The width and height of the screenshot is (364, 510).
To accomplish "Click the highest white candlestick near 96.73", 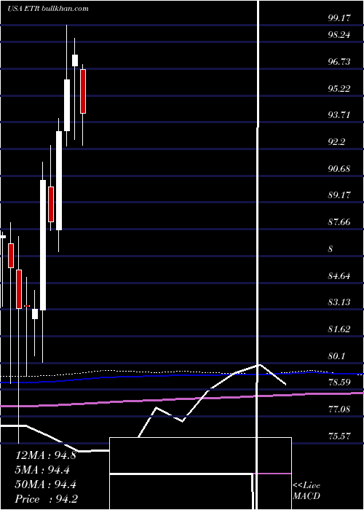I will 75,60.
